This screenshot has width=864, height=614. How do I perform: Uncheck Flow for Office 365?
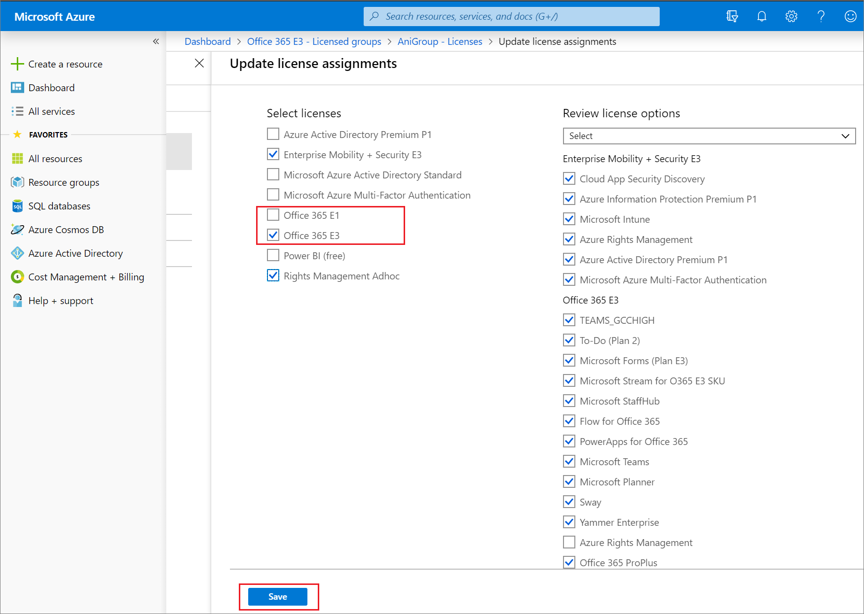point(569,421)
